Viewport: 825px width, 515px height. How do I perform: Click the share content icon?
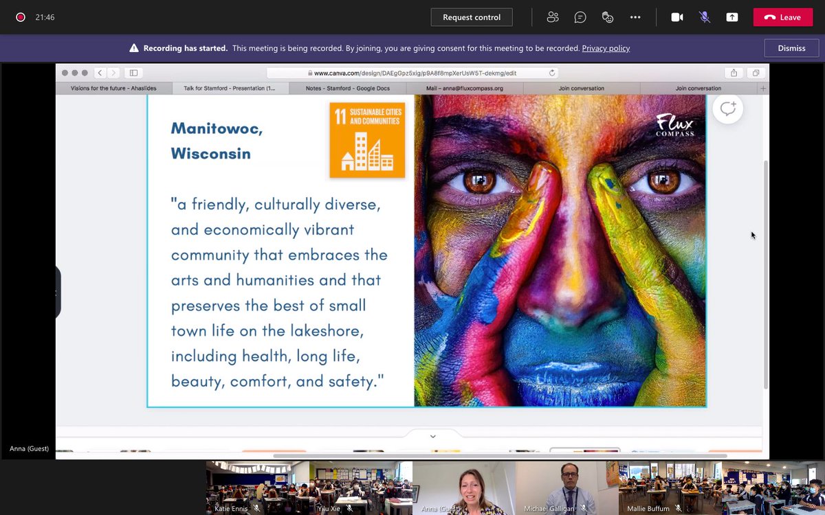(x=732, y=17)
